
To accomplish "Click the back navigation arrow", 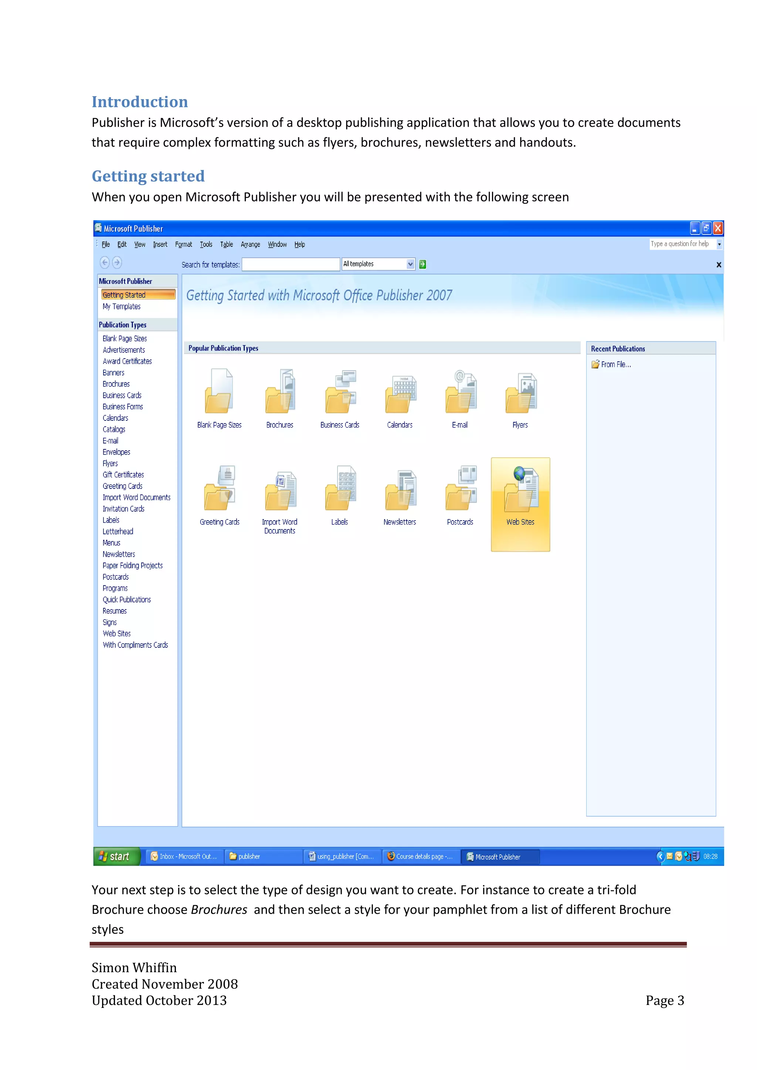I will (x=105, y=263).
